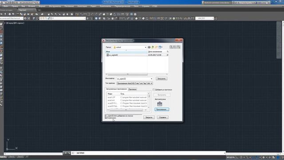
Task: Open the layer selection dropdown
Action: coord(84,18)
